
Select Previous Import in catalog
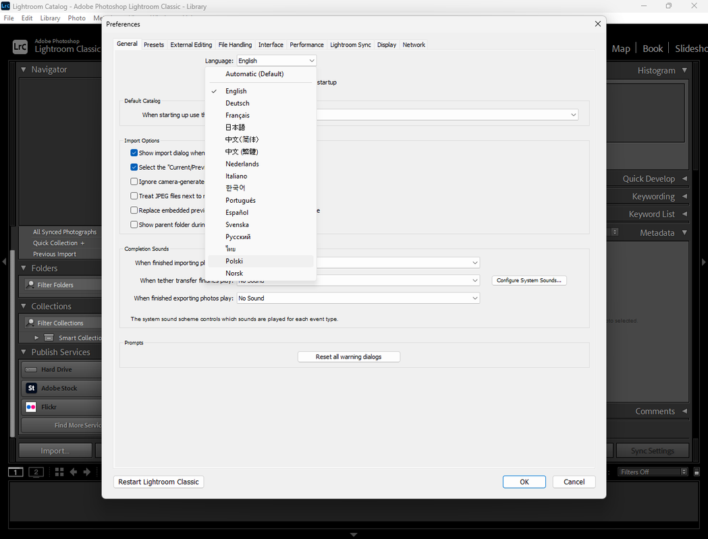click(55, 254)
